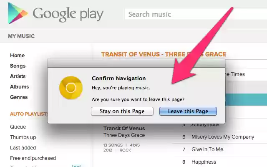Click 'Stay on this Page' button
This screenshot has height=167, width=267.
pyautogui.click(x=122, y=111)
